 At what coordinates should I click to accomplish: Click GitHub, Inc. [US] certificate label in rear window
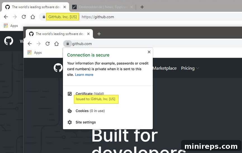click(62, 17)
